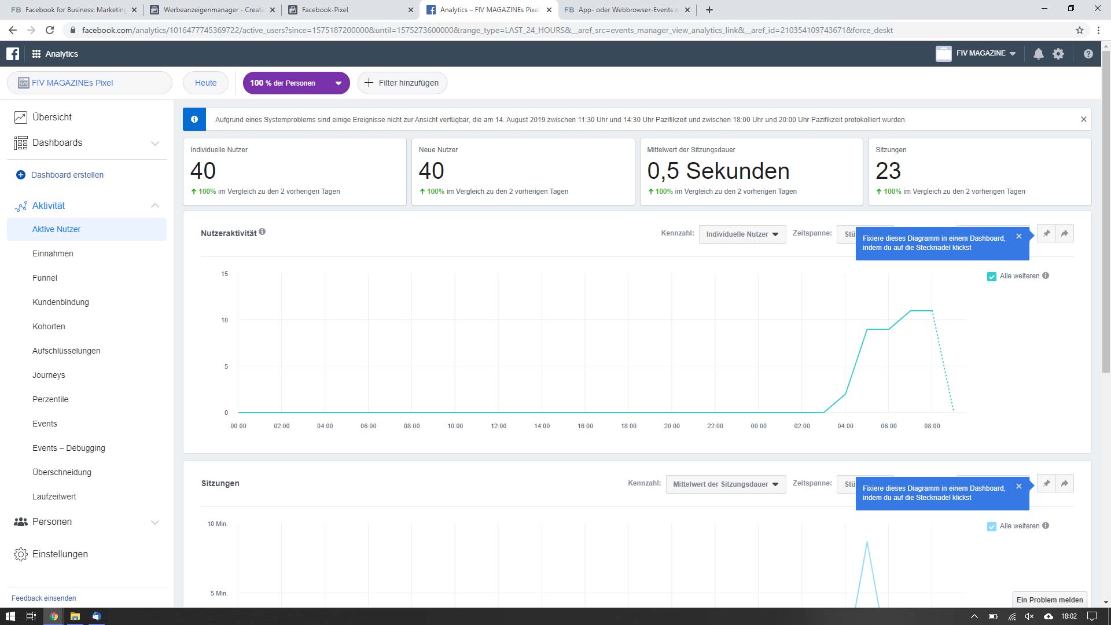
Task: Click the Feedback einsenden link
Action: (x=44, y=598)
